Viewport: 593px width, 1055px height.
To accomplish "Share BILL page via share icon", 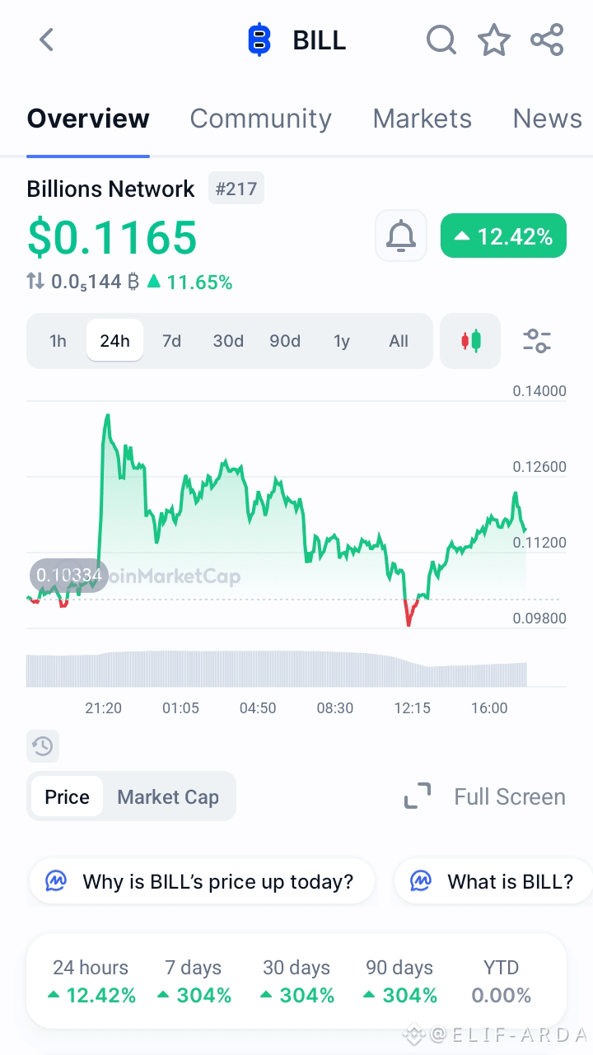I will 547,40.
